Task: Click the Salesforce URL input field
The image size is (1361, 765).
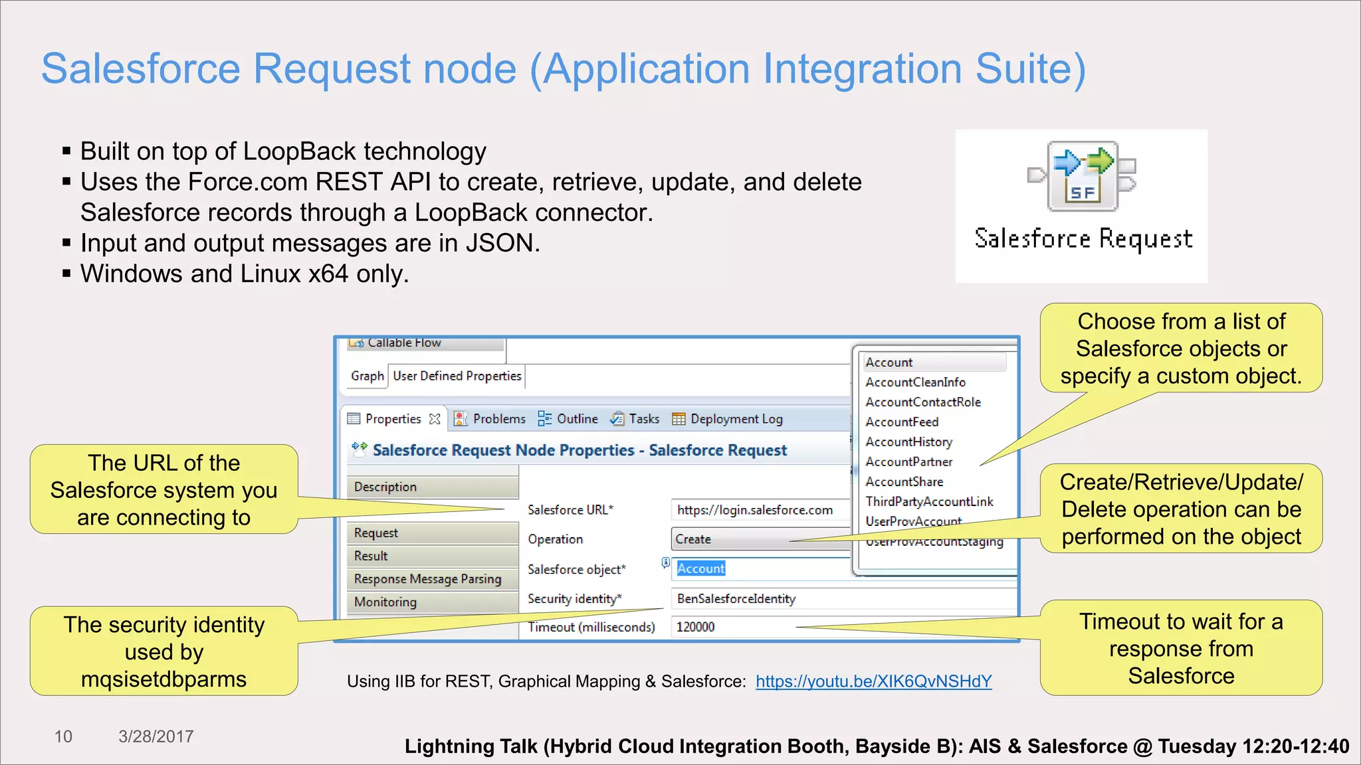Action: click(x=761, y=510)
